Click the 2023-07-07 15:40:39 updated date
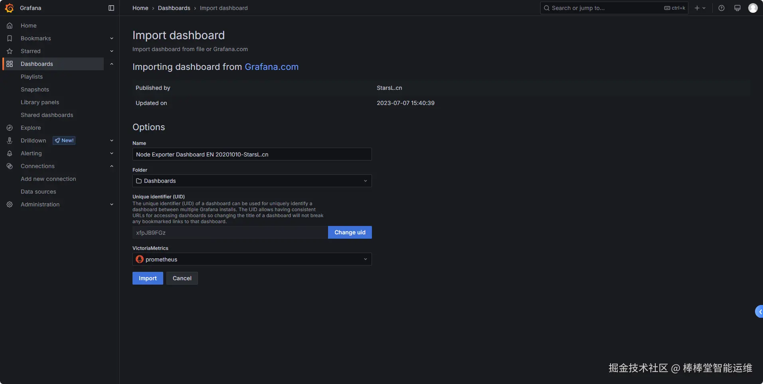Image resolution: width=763 pixels, height=384 pixels. click(x=405, y=103)
